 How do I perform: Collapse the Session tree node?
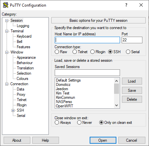pos(7,20)
